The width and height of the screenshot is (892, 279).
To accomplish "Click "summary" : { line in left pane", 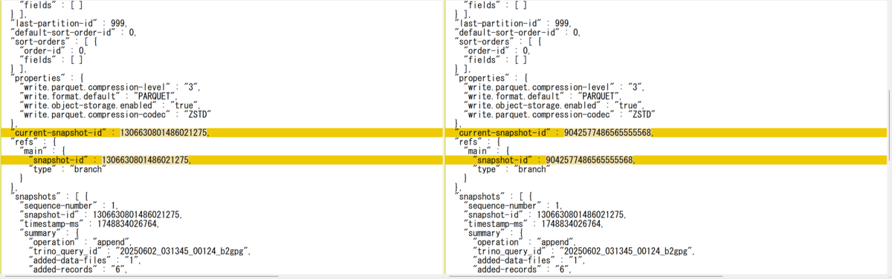I will [x=49, y=232].
